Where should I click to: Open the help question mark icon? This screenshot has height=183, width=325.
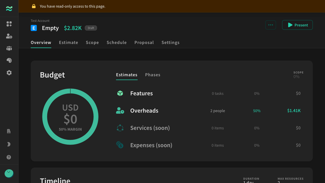(x=9, y=157)
